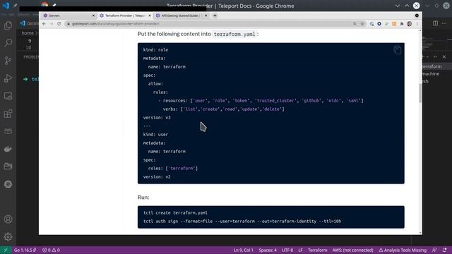
Task: Close the API Getting Started Guide tab
Action: [206, 16]
